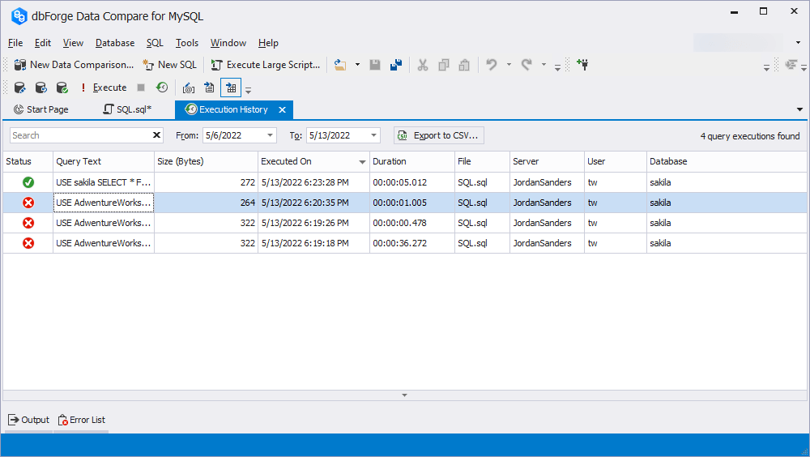
Task: Click the Copy icon
Action: [x=443, y=65]
